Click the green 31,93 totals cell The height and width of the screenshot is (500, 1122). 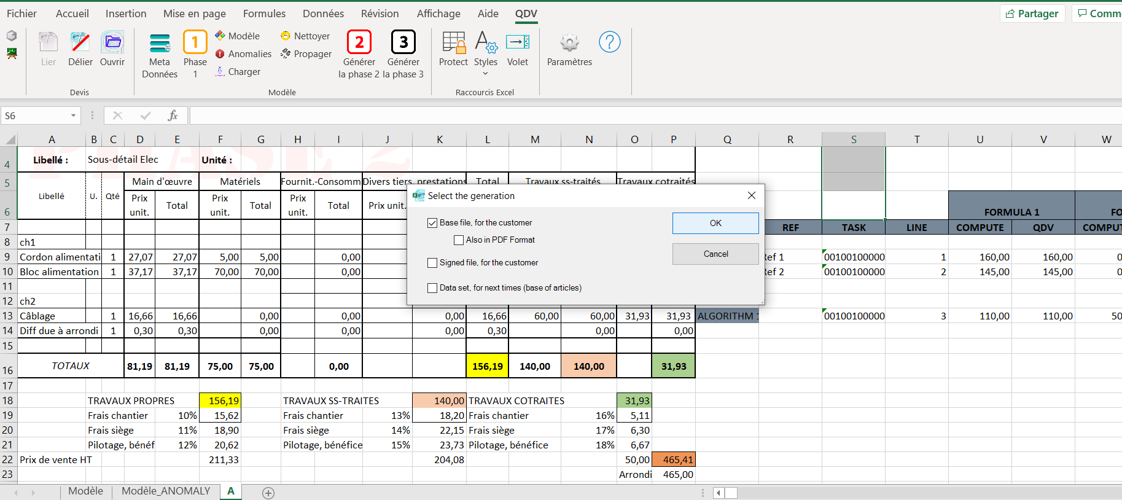[x=674, y=366]
